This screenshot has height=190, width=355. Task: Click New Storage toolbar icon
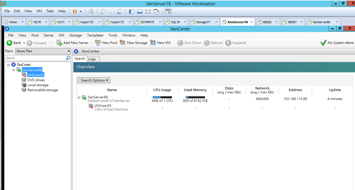tap(123, 43)
